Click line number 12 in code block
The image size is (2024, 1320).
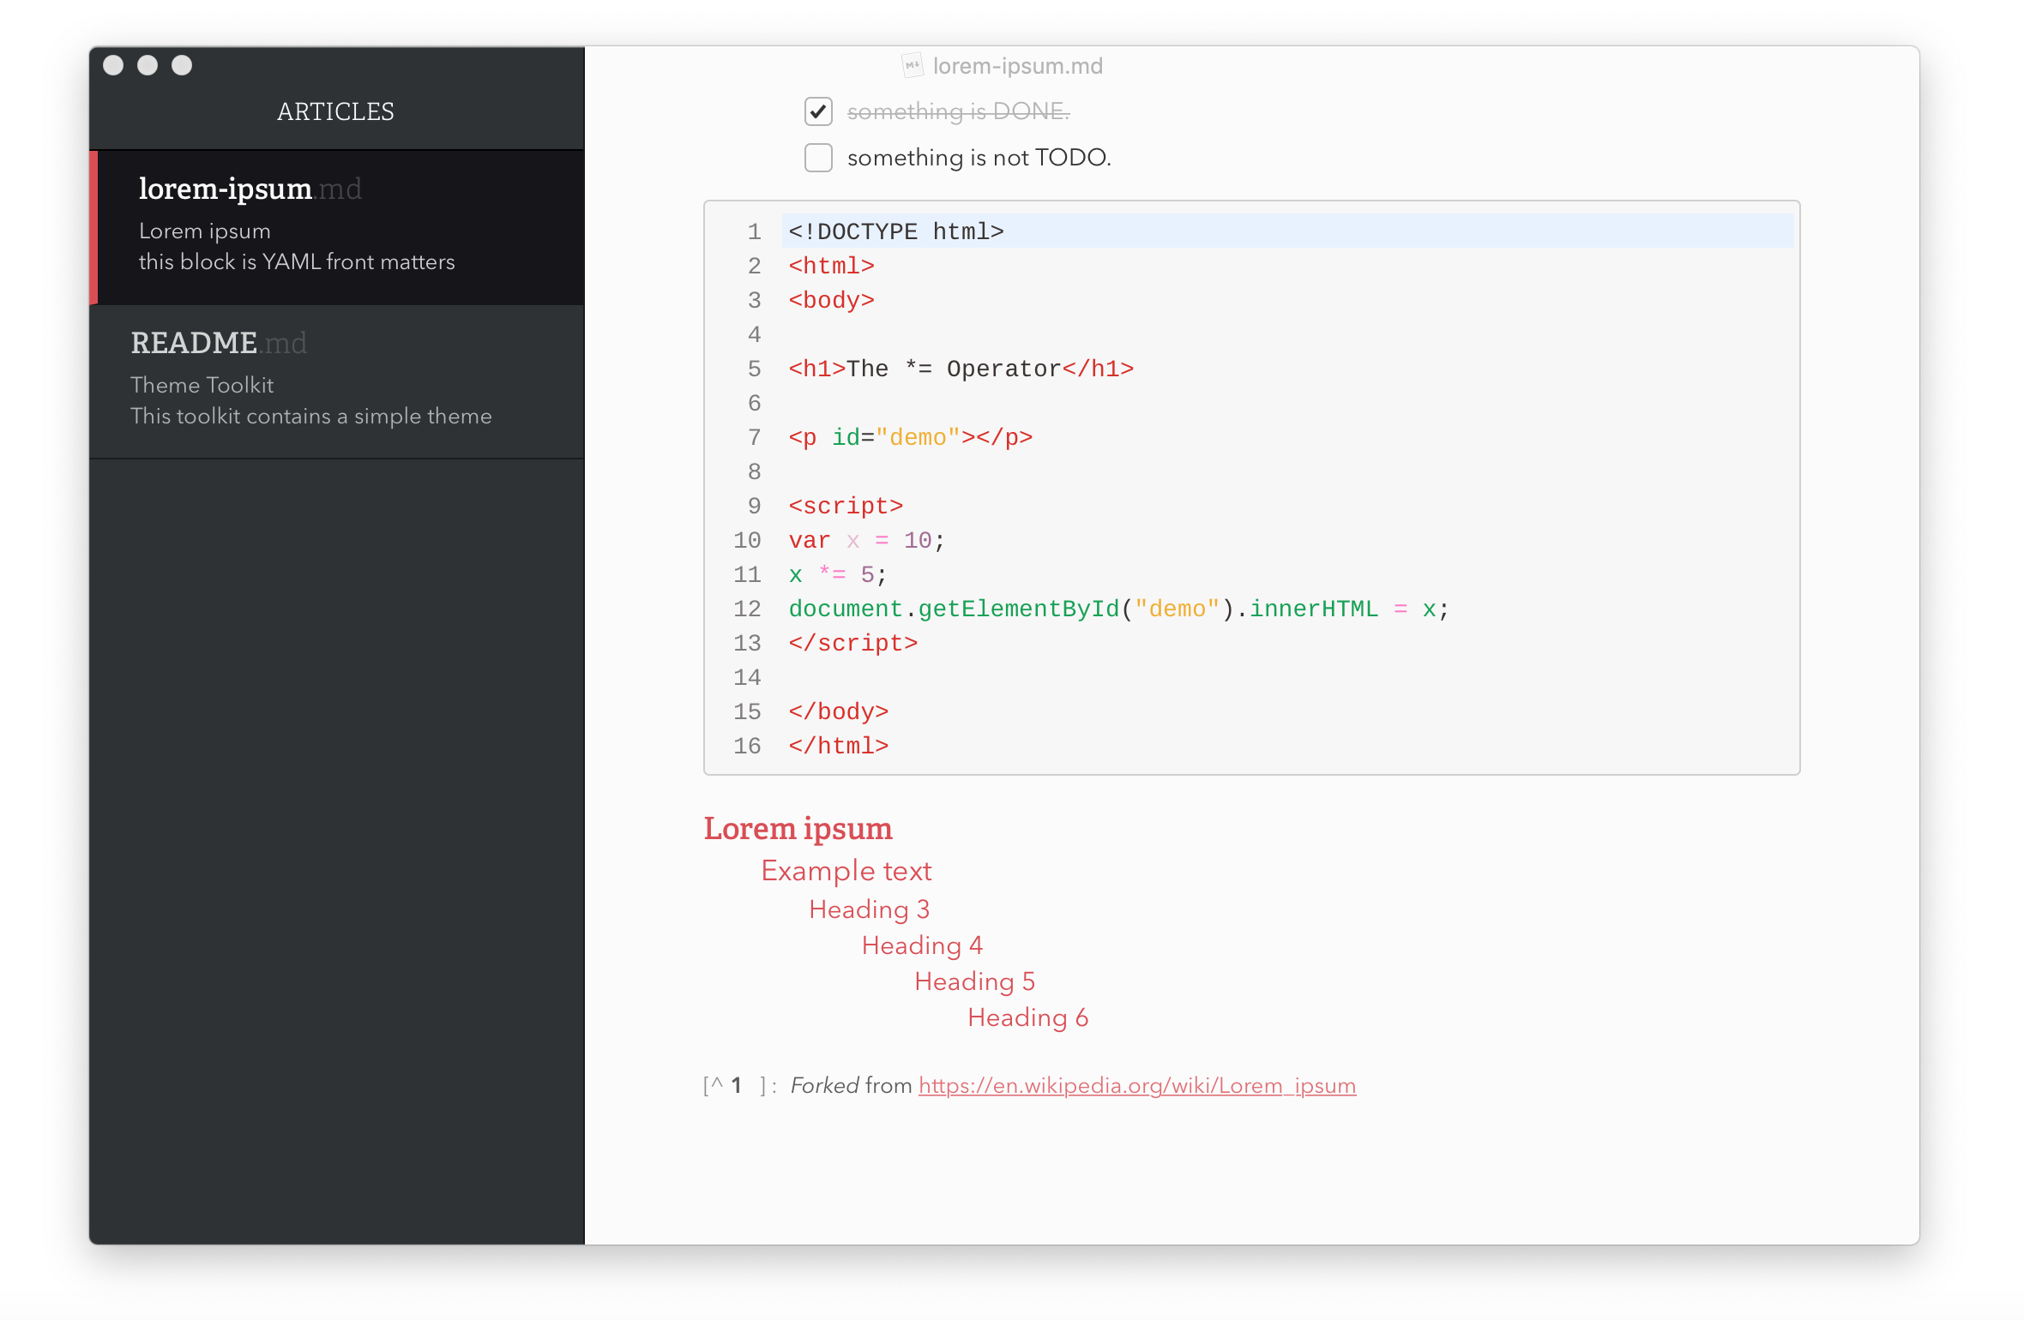(747, 609)
